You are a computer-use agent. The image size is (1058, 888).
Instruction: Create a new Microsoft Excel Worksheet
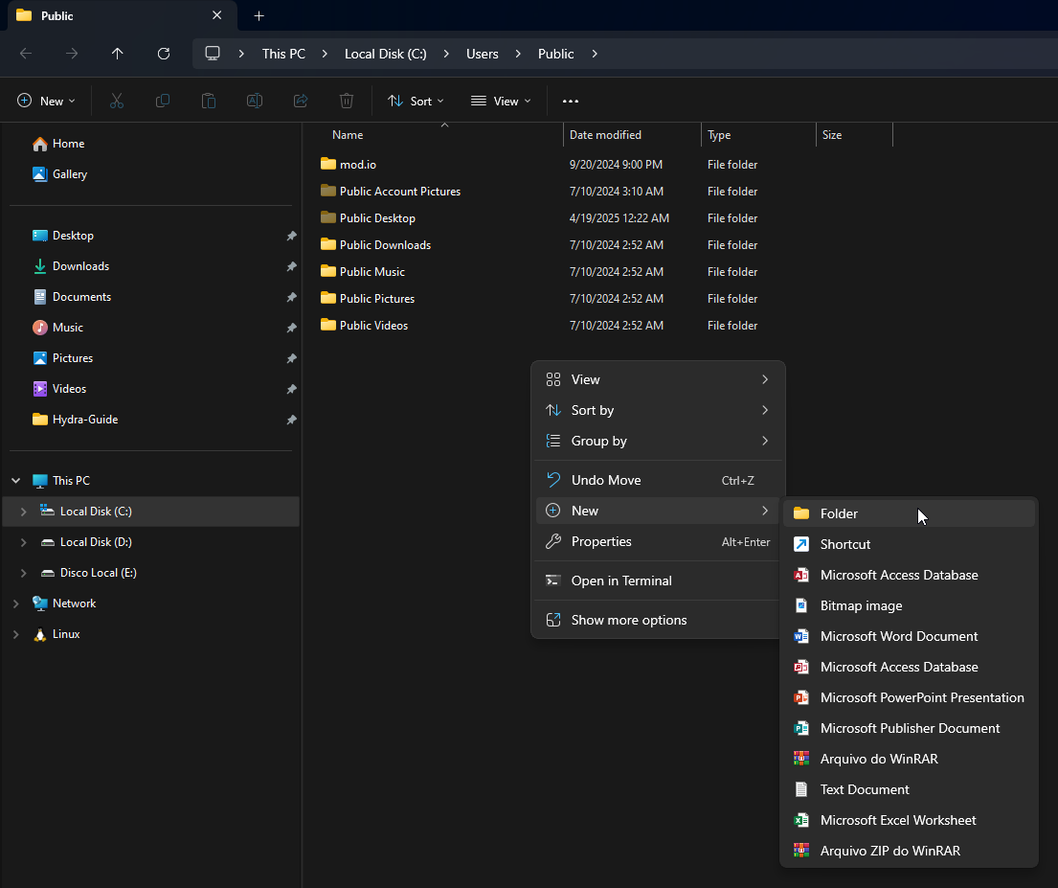click(x=909, y=820)
